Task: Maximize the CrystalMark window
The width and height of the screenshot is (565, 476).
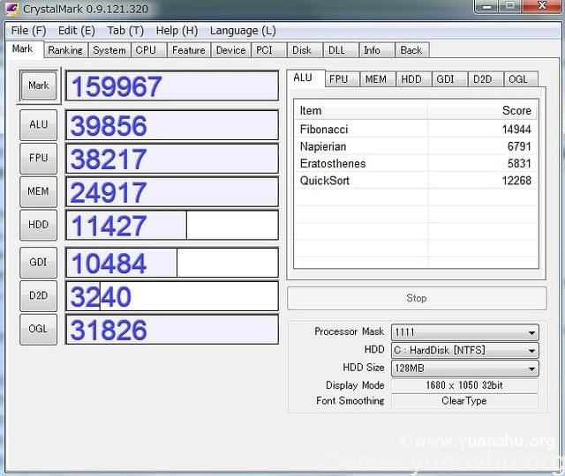Action: (510, 6)
